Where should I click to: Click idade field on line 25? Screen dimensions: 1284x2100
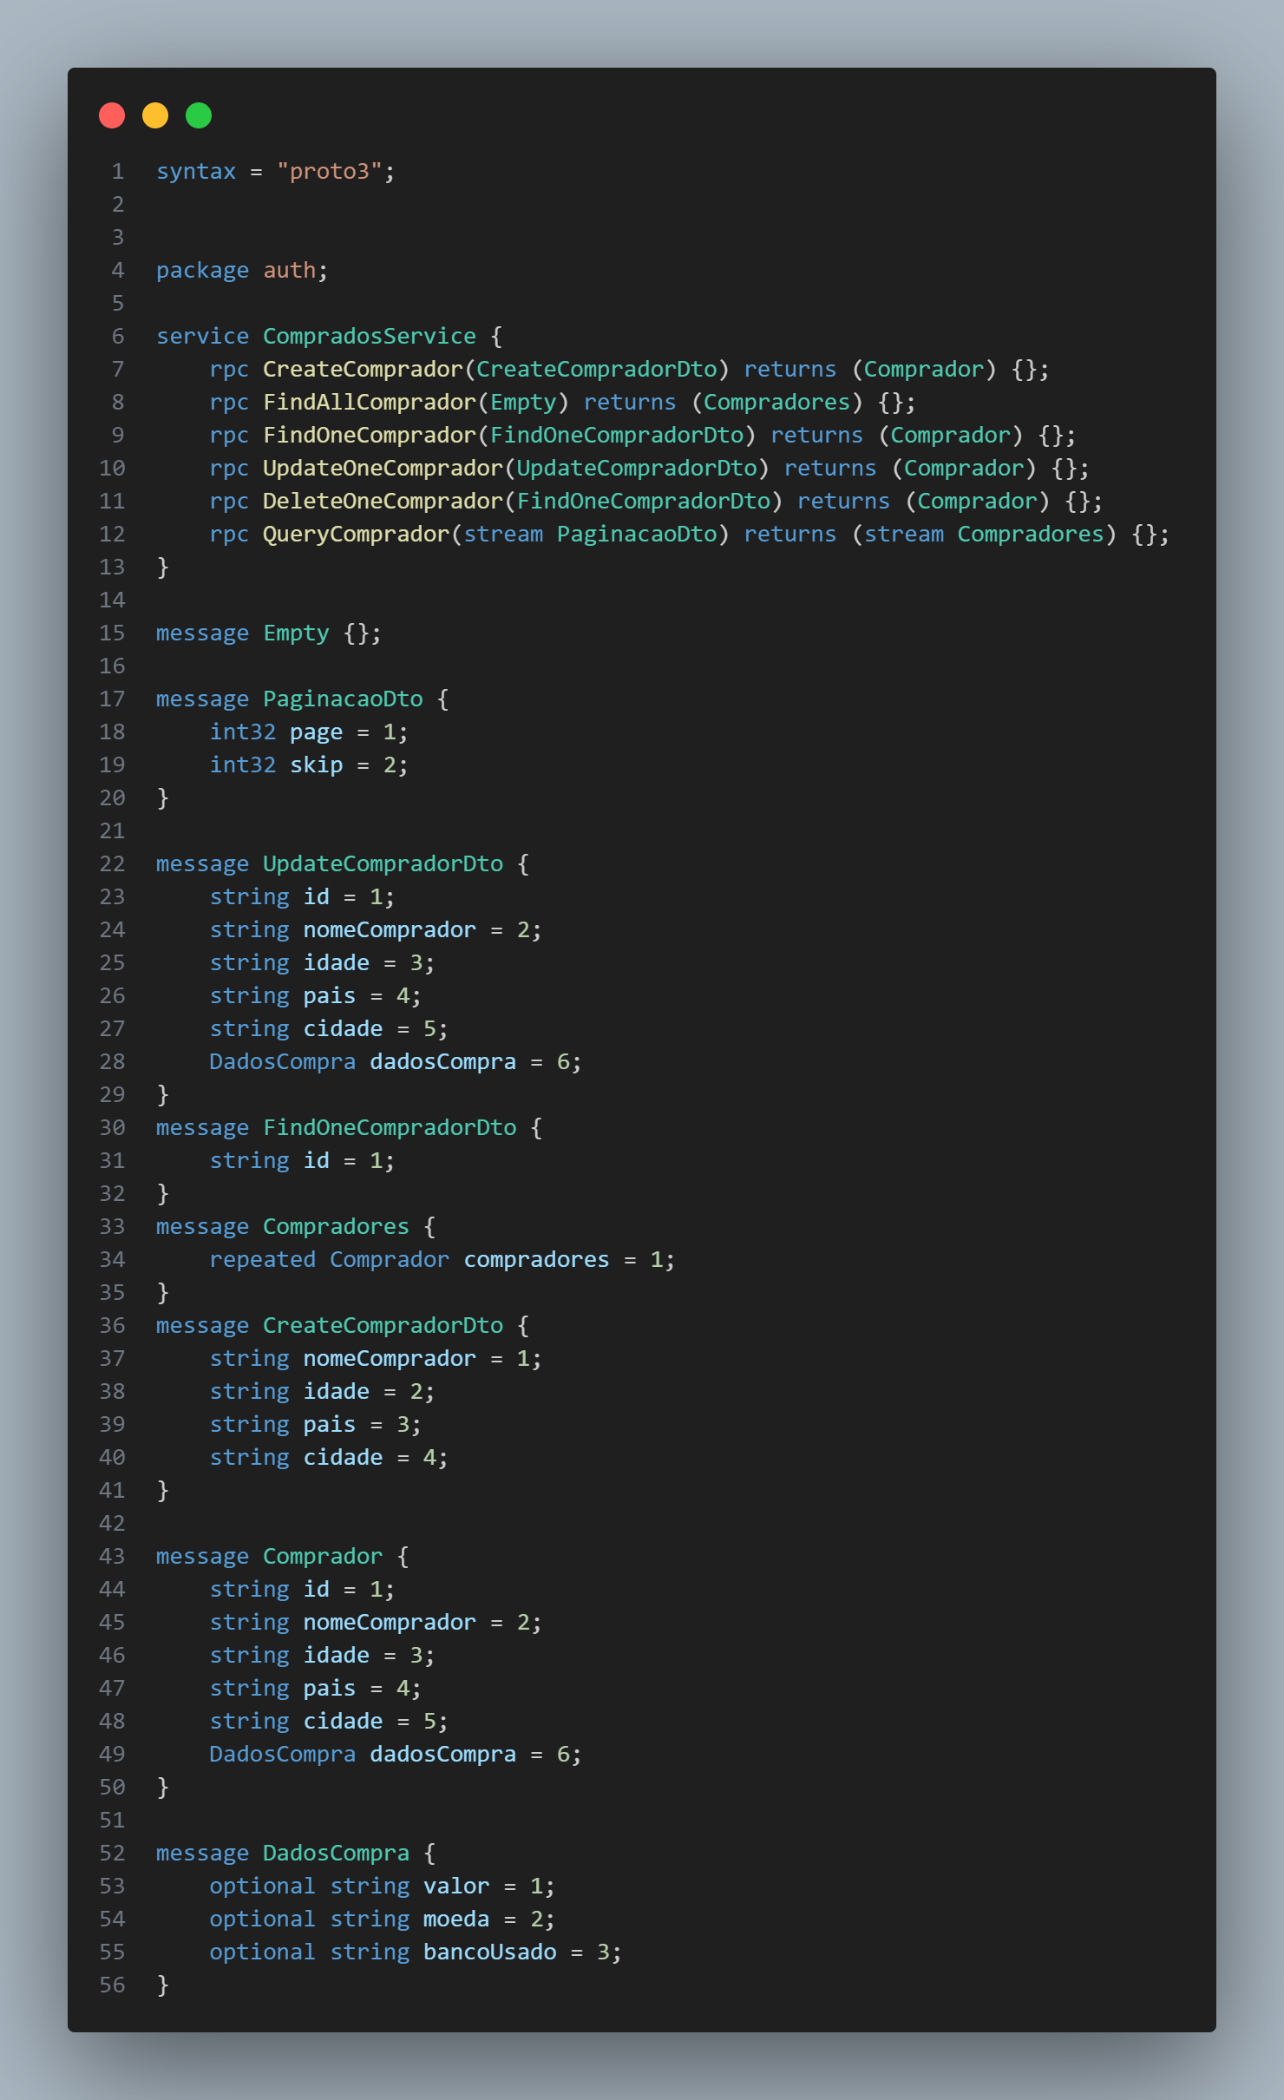336,962
